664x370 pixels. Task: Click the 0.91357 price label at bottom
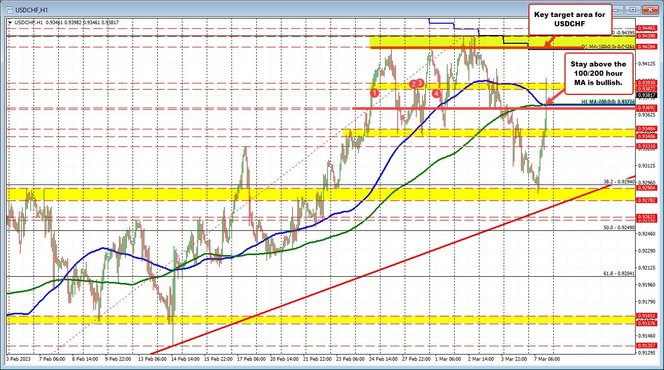[x=647, y=346]
